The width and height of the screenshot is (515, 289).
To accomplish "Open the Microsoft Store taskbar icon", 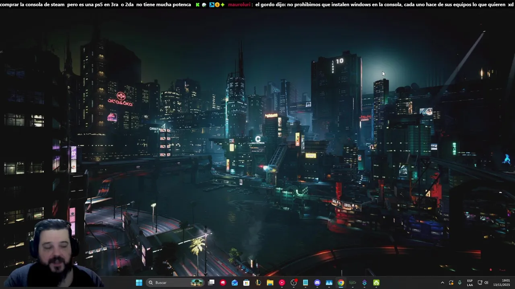I will 246,283.
